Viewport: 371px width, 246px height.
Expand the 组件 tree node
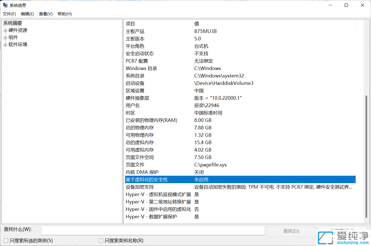click(x=5, y=38)
